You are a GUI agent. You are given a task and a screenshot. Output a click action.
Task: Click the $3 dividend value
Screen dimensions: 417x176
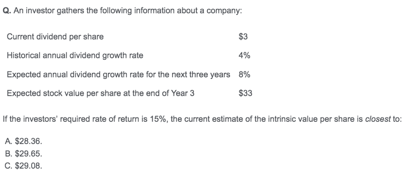click(243, 37)
